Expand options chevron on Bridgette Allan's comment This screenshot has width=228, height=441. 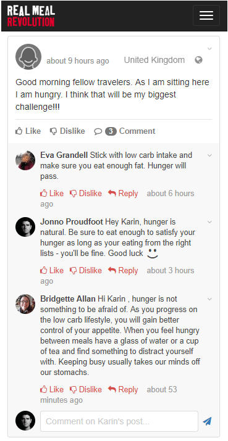click(x=209, y=299)
